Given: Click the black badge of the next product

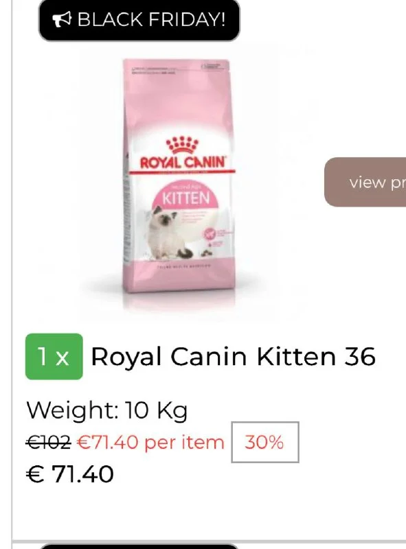Looking at the screenshot, I should click(x=139, y=546).
